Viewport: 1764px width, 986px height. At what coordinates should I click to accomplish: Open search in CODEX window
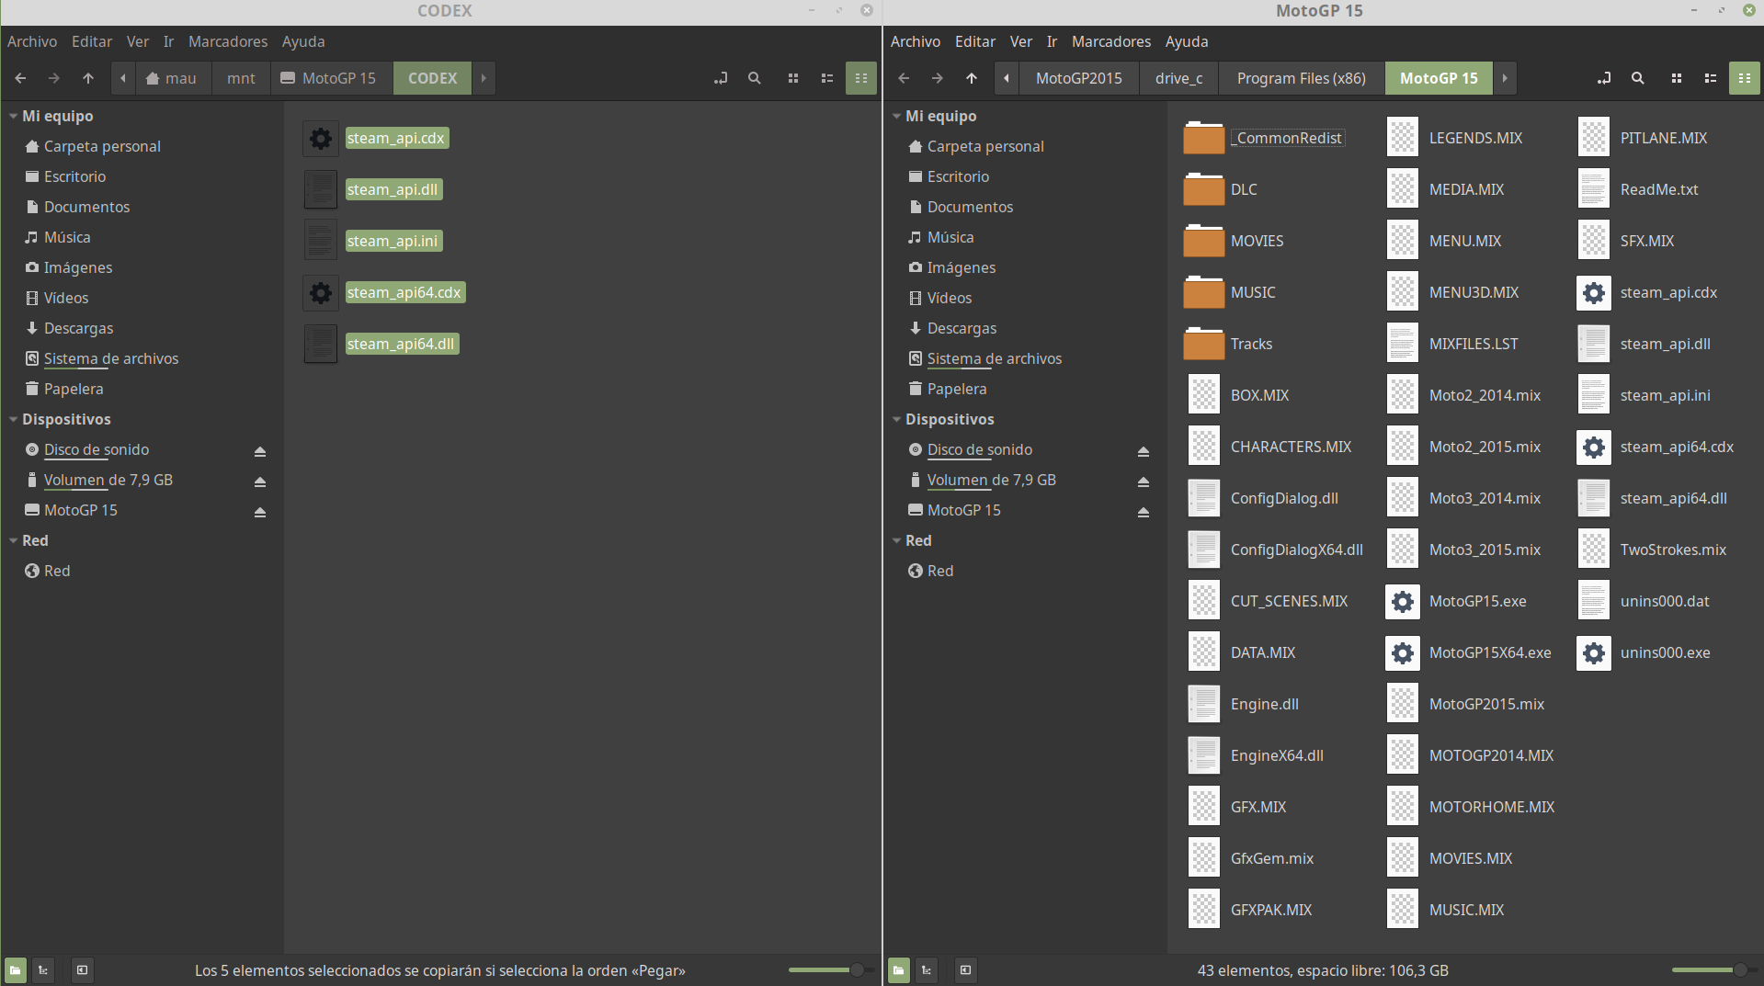click(x=755, y=78)
